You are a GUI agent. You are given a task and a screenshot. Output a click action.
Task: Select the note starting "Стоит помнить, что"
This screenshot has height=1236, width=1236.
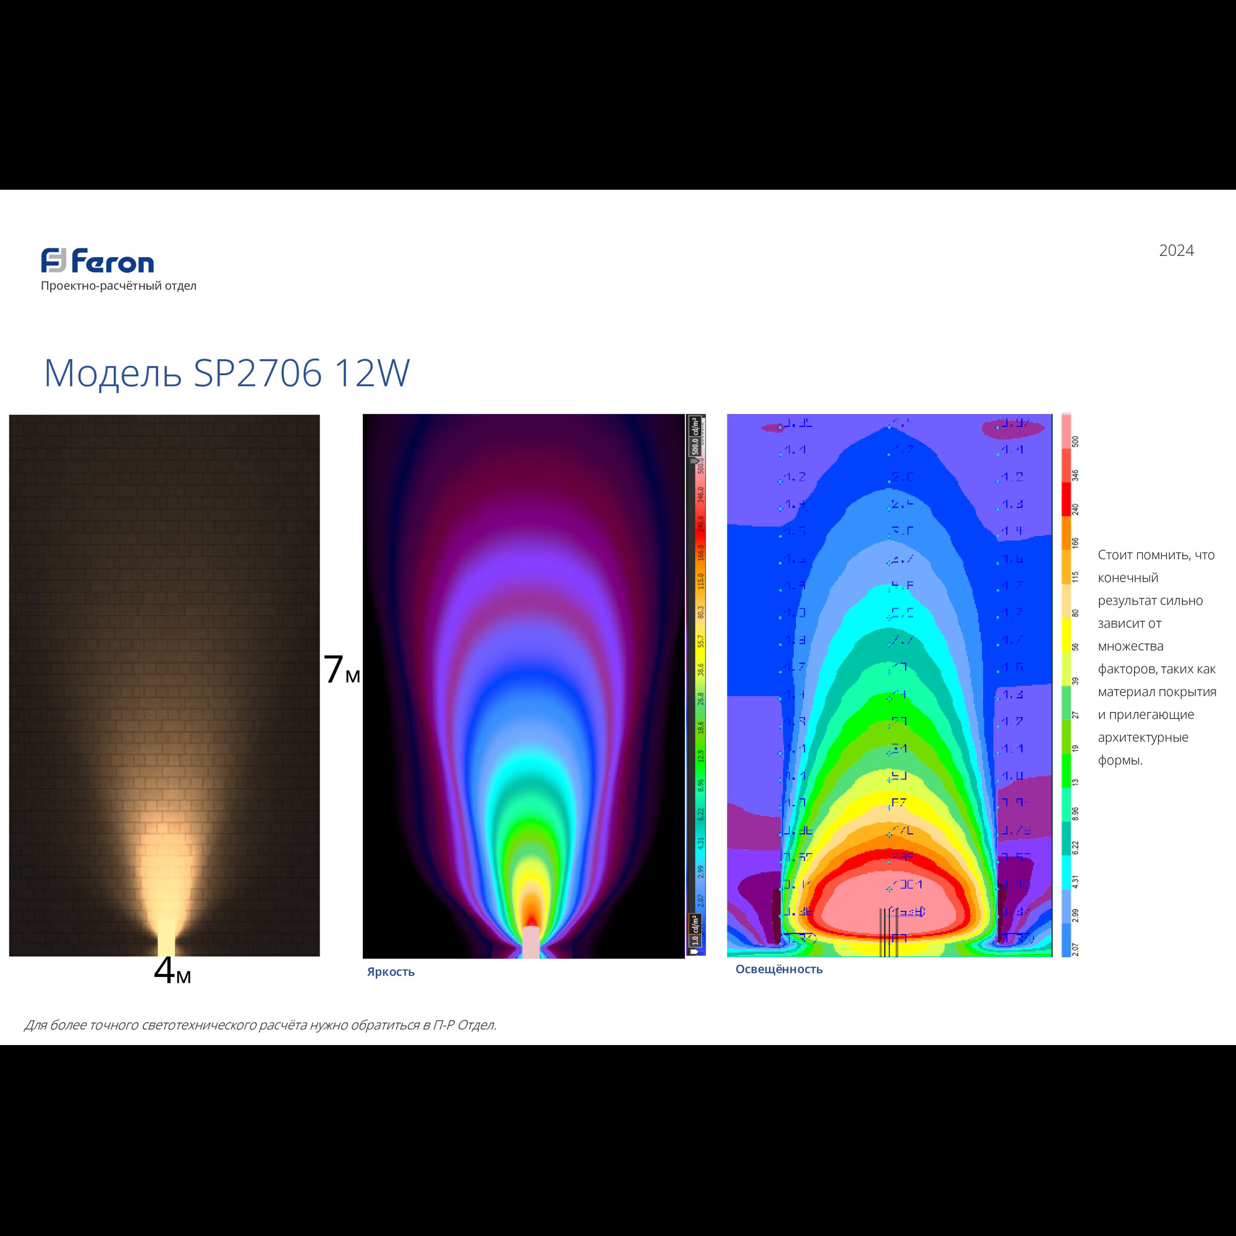coord(1157,657)
